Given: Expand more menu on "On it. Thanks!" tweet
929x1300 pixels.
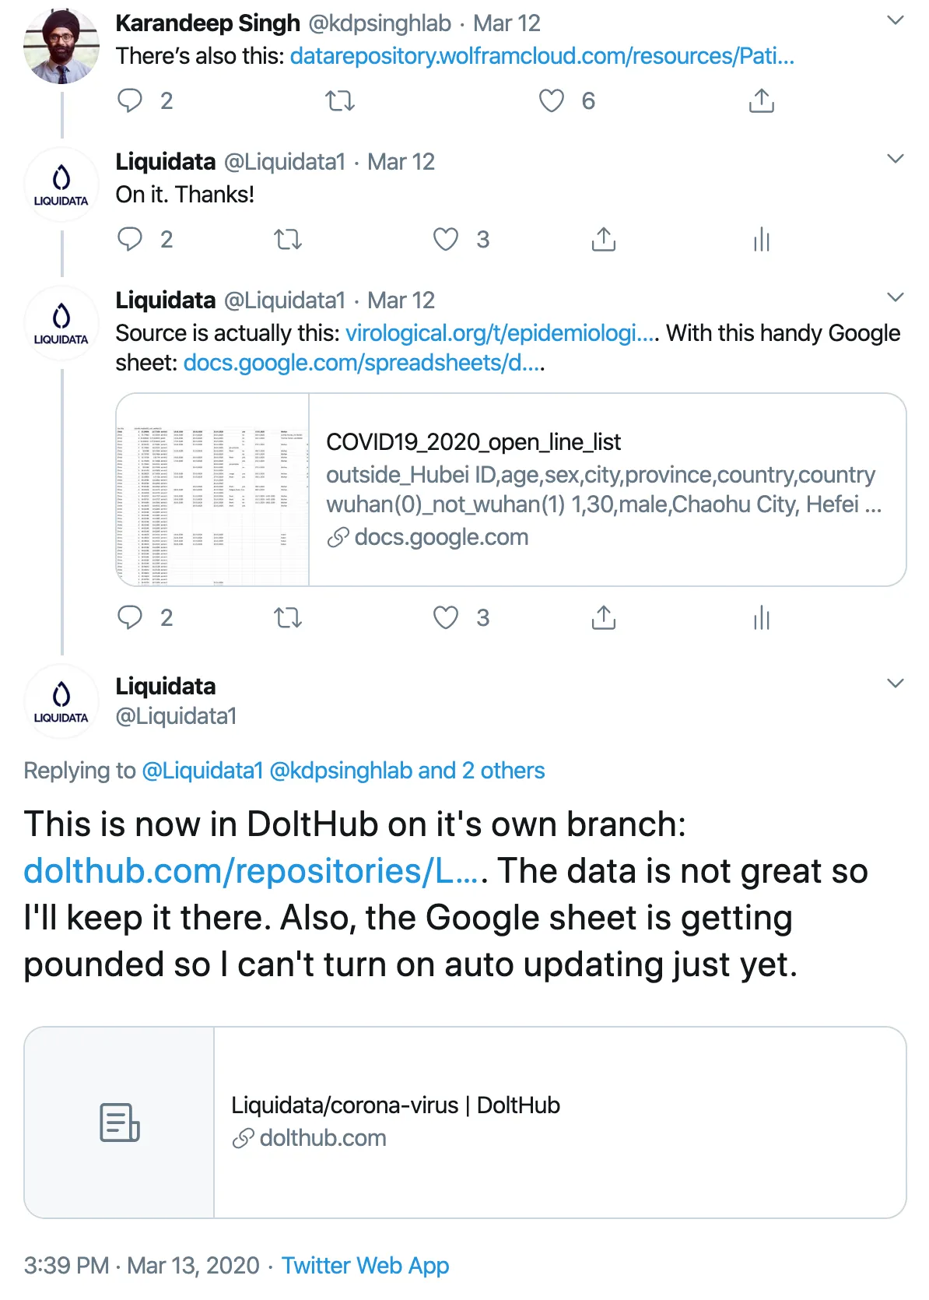Looking at the screenshot, I should [x=896, y=159].
